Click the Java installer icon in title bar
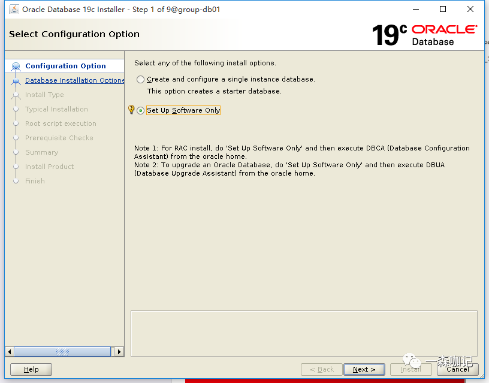489x383 pixels. point(14,10)
